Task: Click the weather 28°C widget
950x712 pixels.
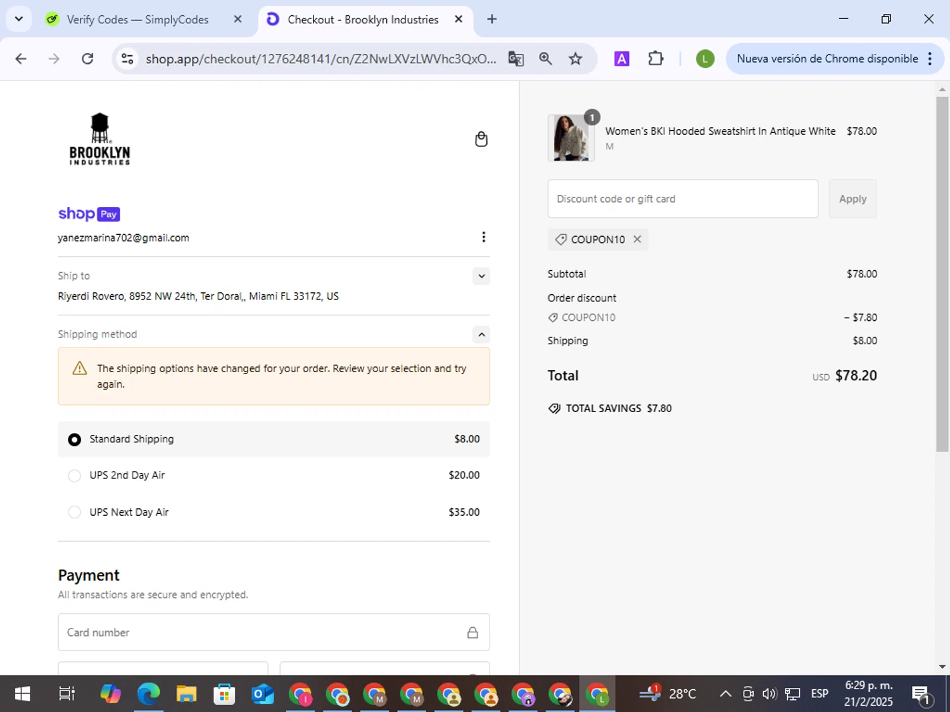Action: [668, 694]
